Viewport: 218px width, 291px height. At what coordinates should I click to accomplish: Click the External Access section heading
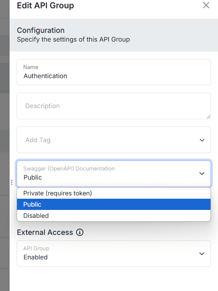click(45, 232)
